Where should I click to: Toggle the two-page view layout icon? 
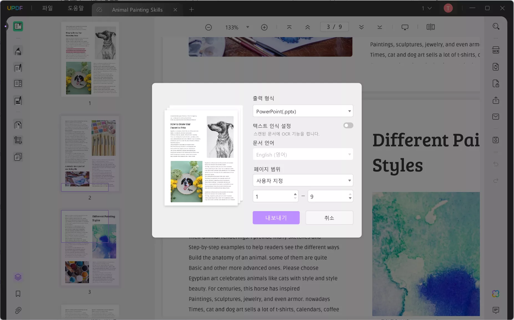click(x=431, y=27)
